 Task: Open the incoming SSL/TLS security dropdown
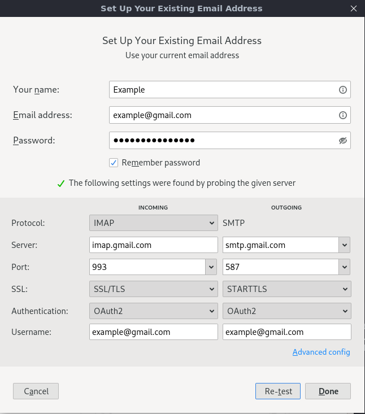pyautogui.click(x=153, y=289)
